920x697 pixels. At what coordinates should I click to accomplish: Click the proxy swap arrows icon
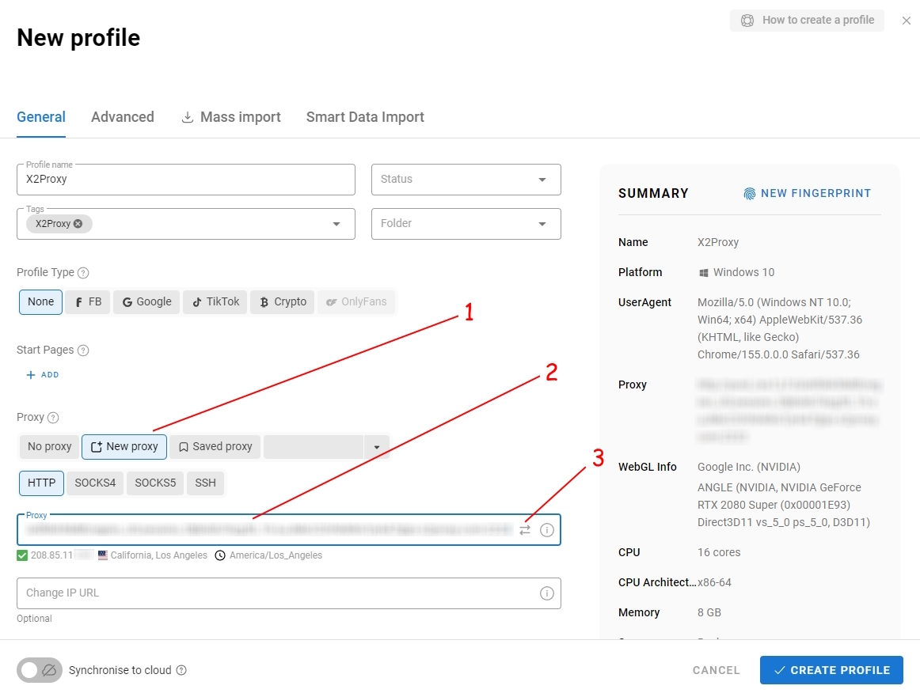[x=525, y=530]
